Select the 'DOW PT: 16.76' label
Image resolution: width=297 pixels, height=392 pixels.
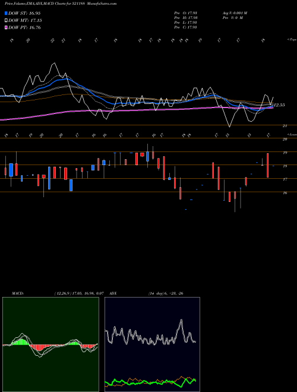24,27
